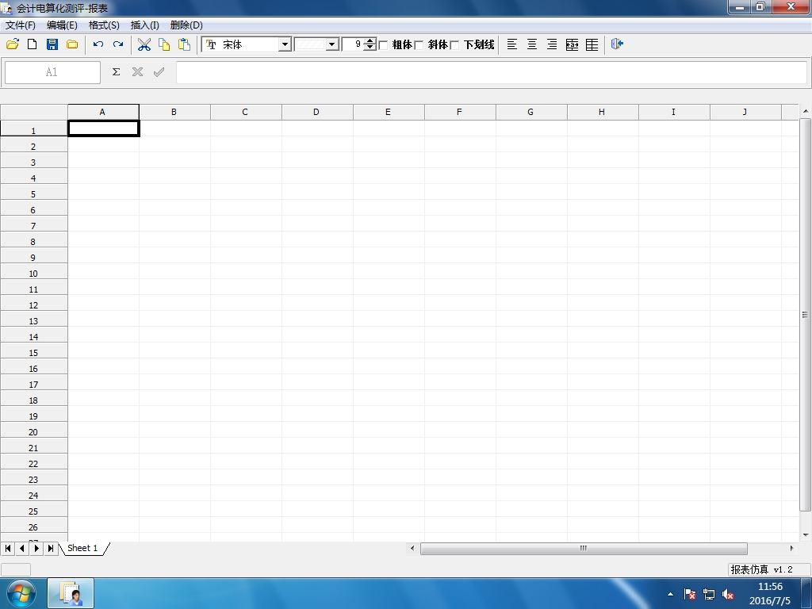Click the vertical scrollbar up arrow

click(x=806, y=111)
